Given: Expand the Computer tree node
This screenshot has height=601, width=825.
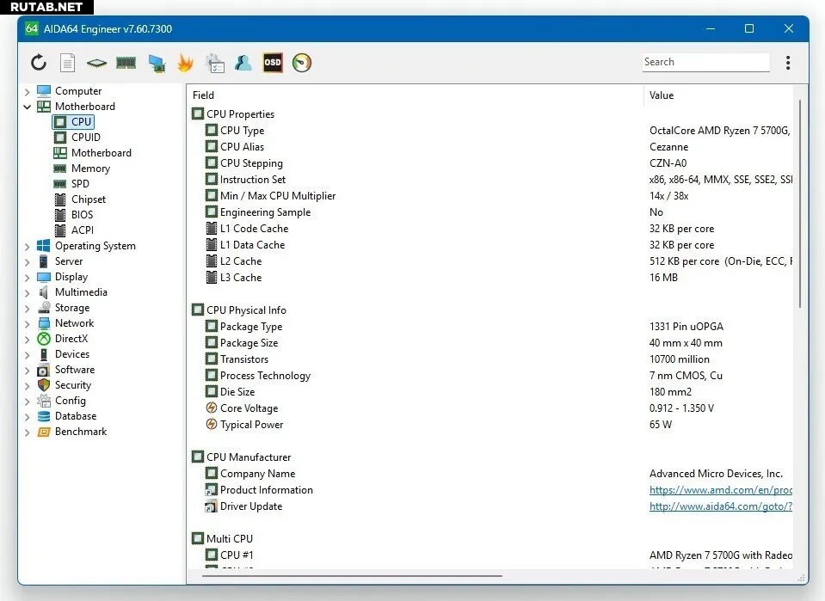Looking at the screenshot, I should coord(28,91).
